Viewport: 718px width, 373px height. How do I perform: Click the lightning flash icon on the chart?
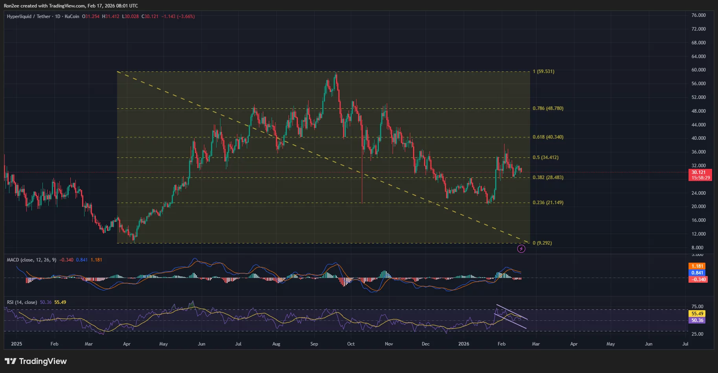521,249
